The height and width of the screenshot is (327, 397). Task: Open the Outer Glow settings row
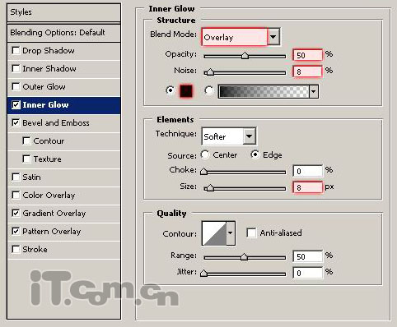(x=63, y=87)
